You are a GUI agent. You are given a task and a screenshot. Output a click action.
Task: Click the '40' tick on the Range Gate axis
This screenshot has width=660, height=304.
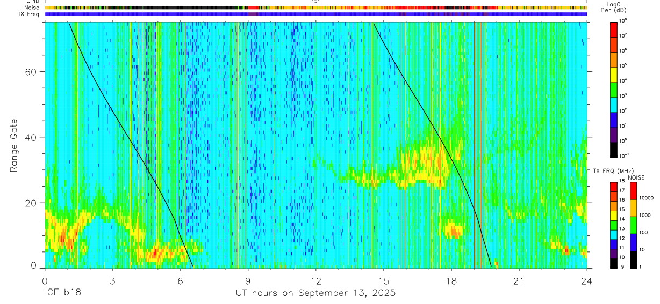tap(32, 137)
